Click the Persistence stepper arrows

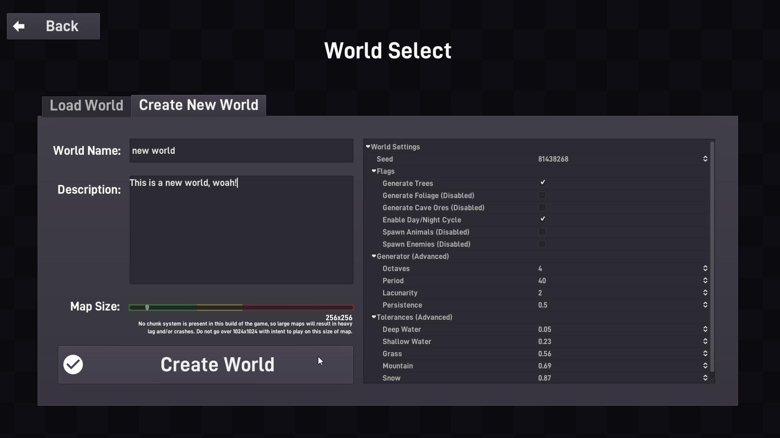point(705,305)
